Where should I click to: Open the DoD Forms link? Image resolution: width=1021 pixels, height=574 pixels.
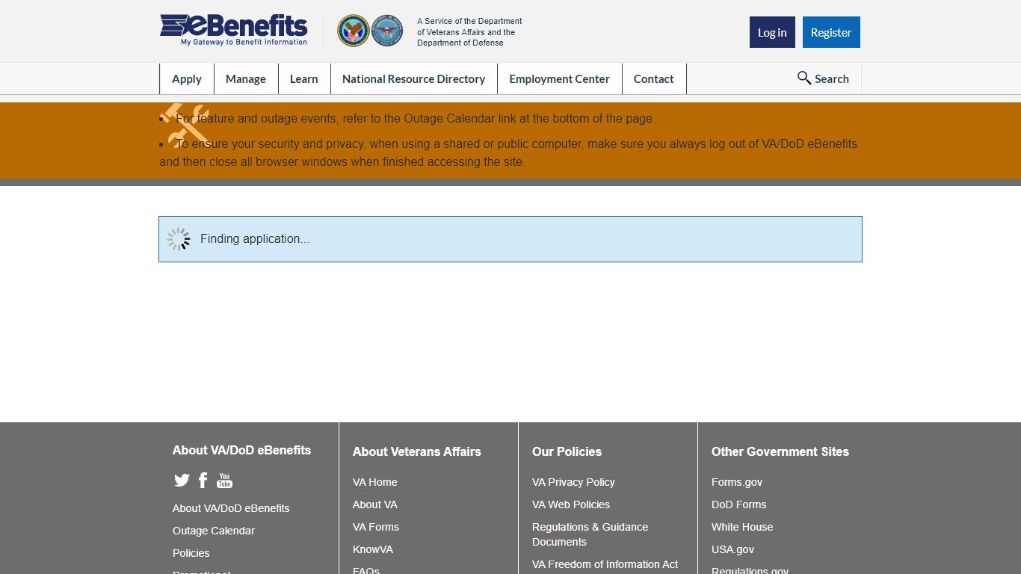[739, 504]
